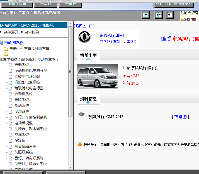This screenshot has width=199, height=174.
Task: Click 包含19个车型，点击查看 link
Action: [x=118, y=41]
